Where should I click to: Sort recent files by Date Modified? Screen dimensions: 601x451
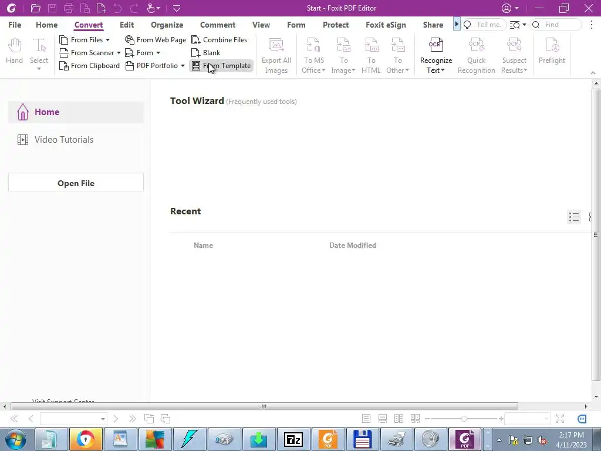[353, 245]
